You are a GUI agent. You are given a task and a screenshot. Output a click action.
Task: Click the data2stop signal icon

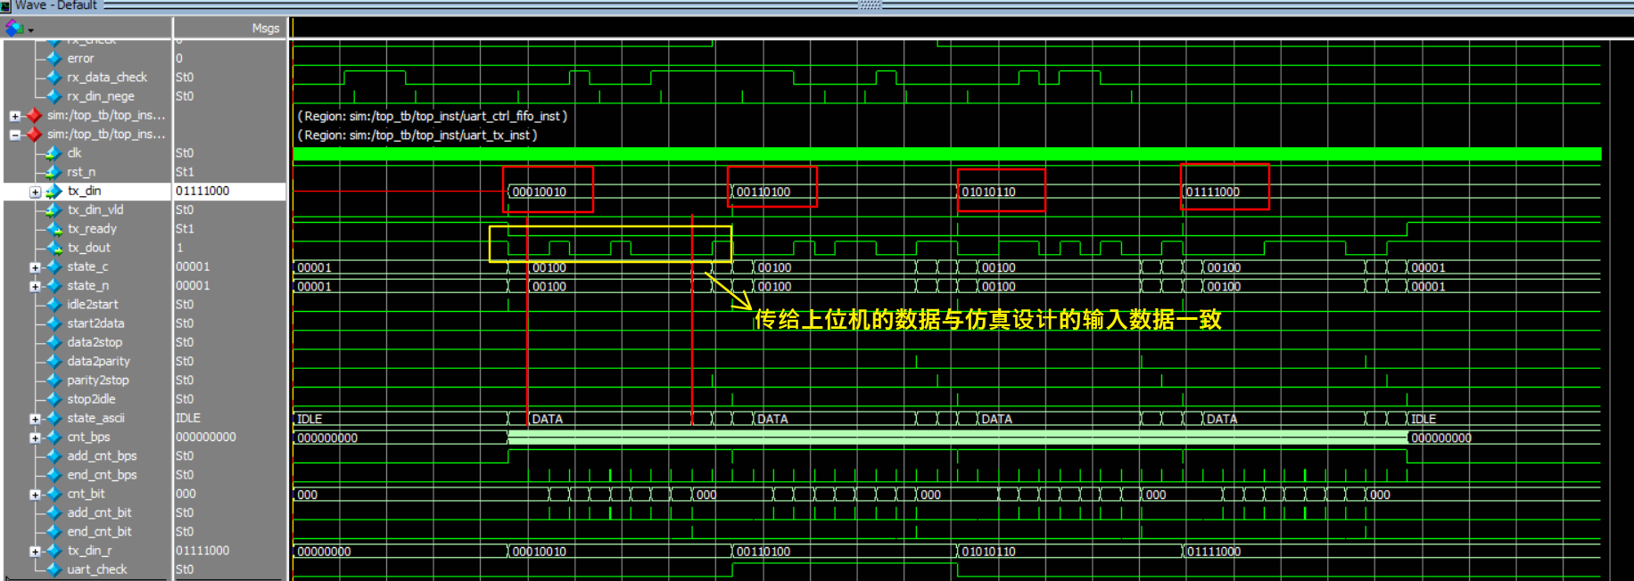click(54, 342)
